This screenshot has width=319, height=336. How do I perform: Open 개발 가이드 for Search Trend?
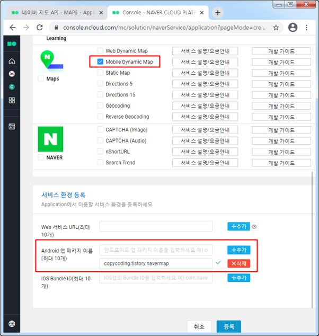[281, 163]
